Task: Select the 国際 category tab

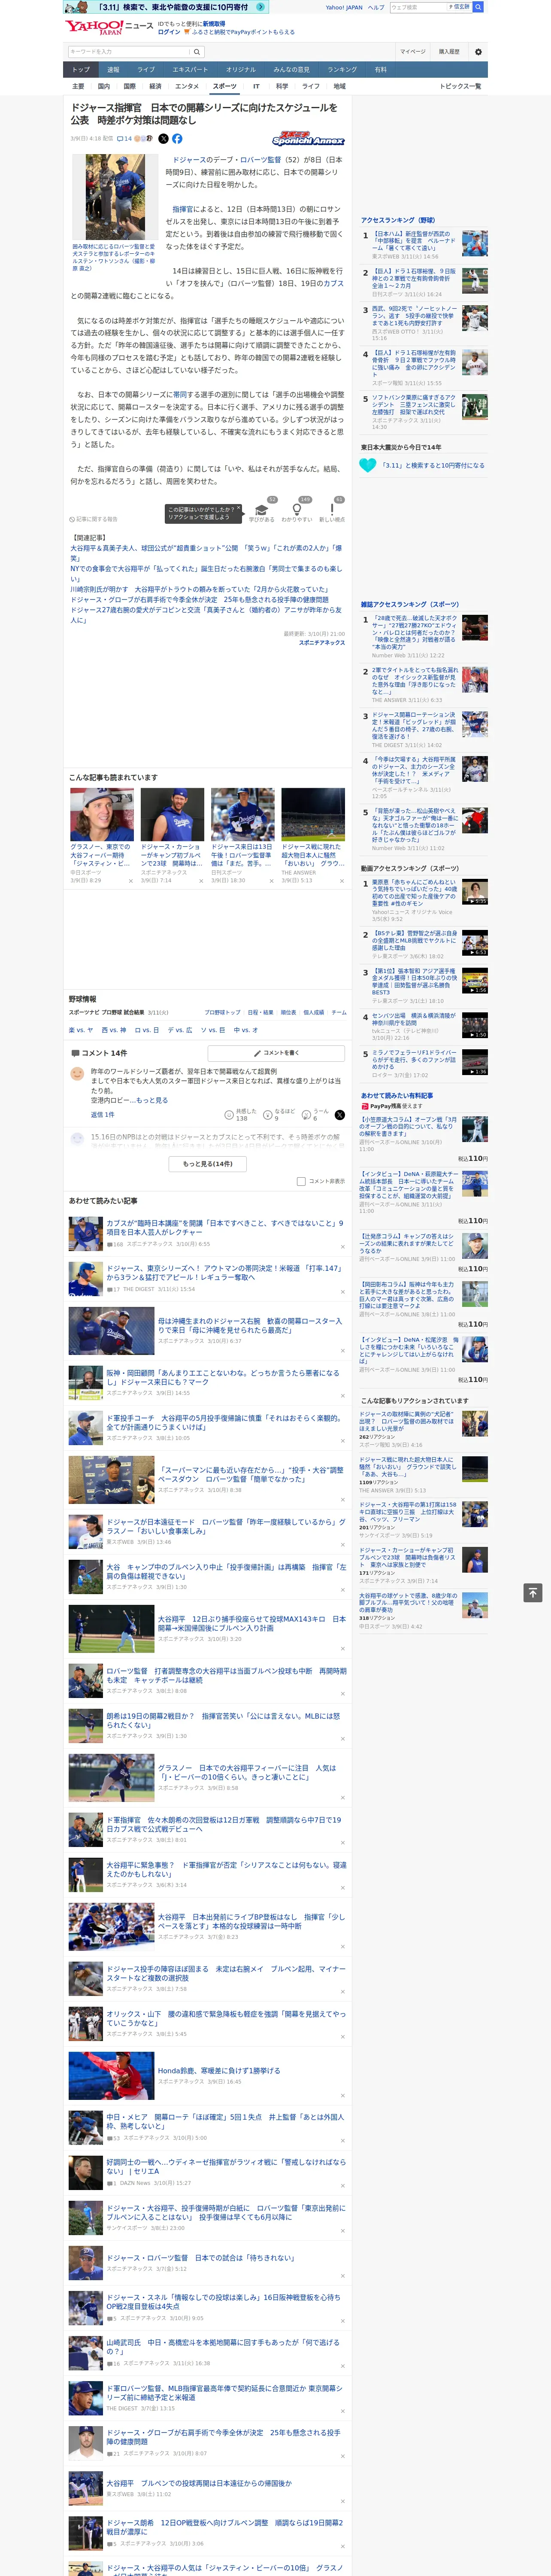Action: (129, 86)
